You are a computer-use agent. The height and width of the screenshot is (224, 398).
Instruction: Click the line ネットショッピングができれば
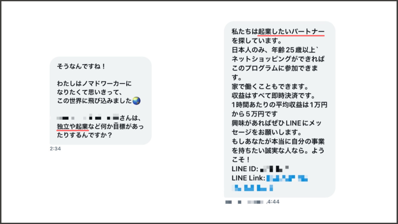278,59
